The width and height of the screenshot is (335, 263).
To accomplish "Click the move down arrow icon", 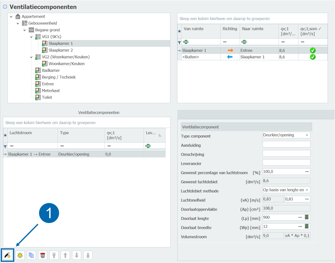I will point(76,255).
